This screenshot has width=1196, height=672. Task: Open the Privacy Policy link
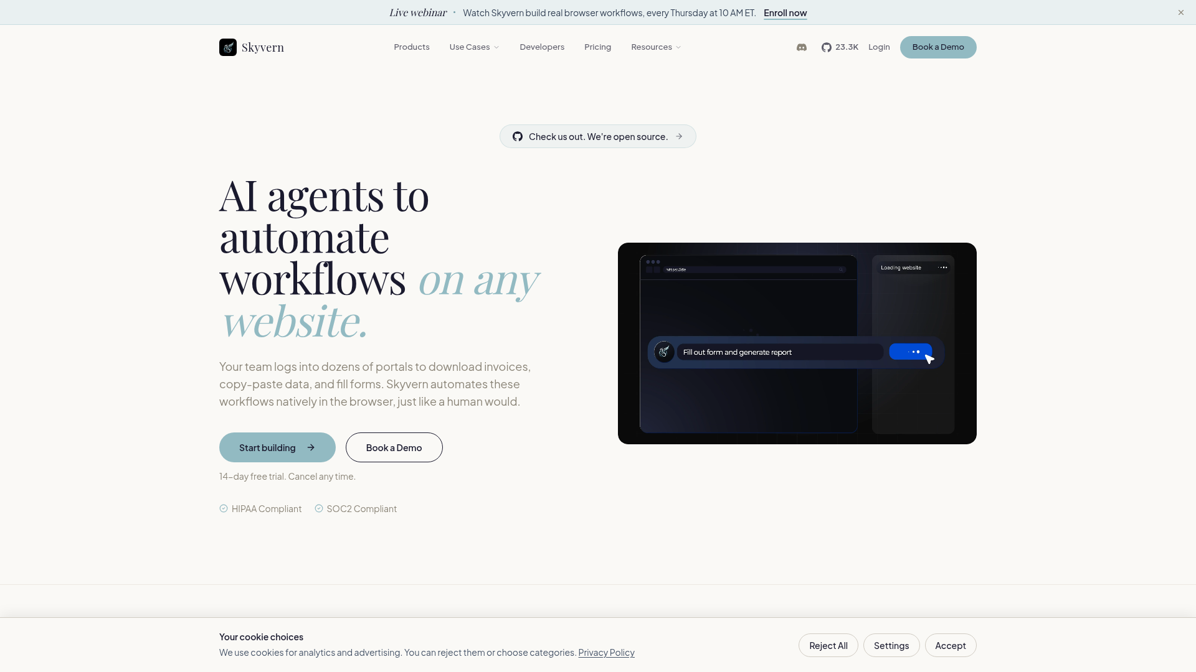(606, 653)
